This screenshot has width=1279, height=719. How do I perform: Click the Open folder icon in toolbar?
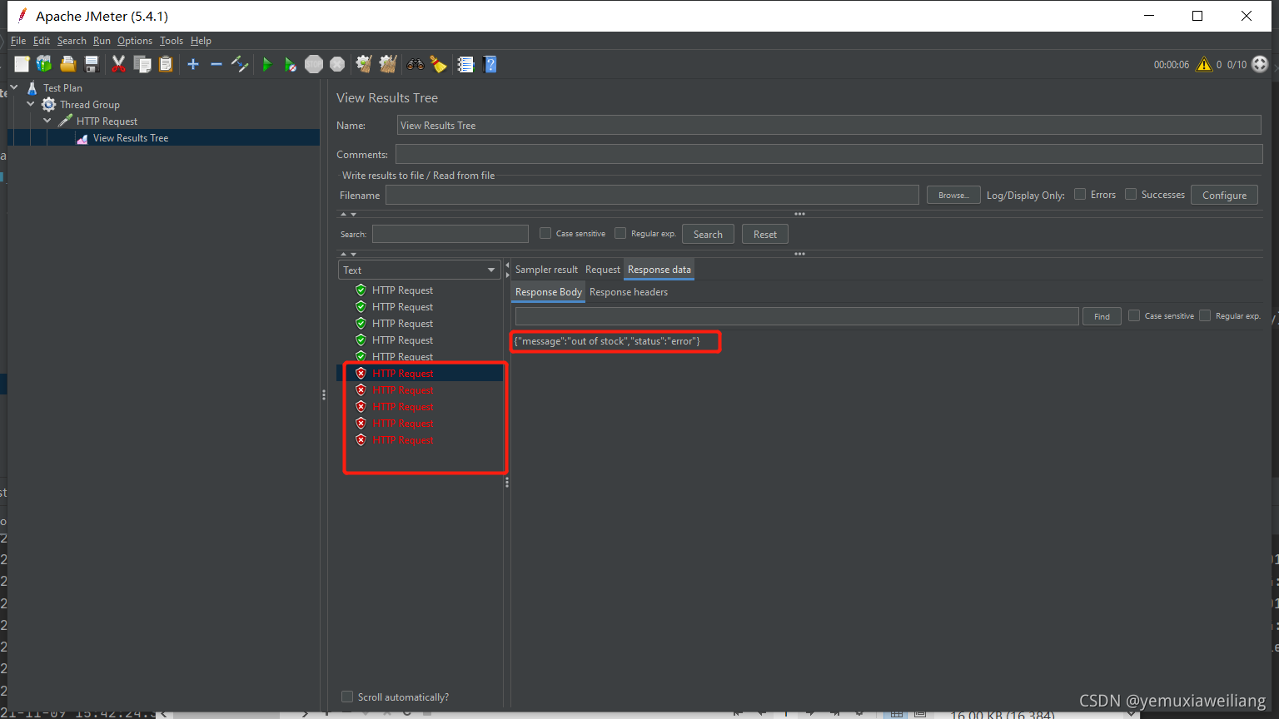tap(68, 64)
